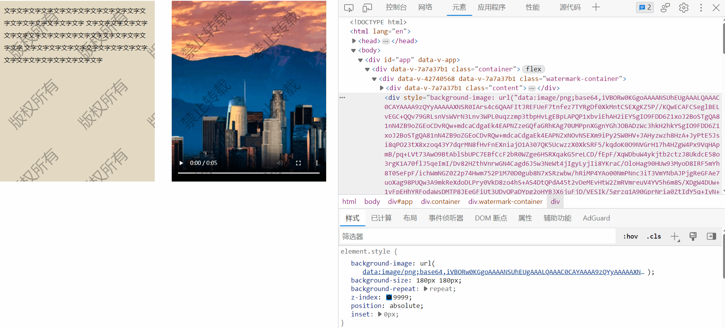Select div.container in the breadcrumb

pos(440,202)
